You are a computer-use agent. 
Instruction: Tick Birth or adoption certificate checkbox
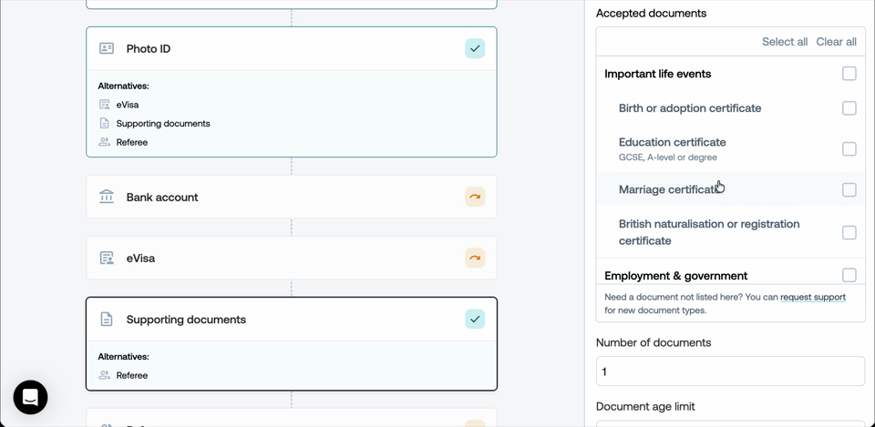[x=849, y=108]
